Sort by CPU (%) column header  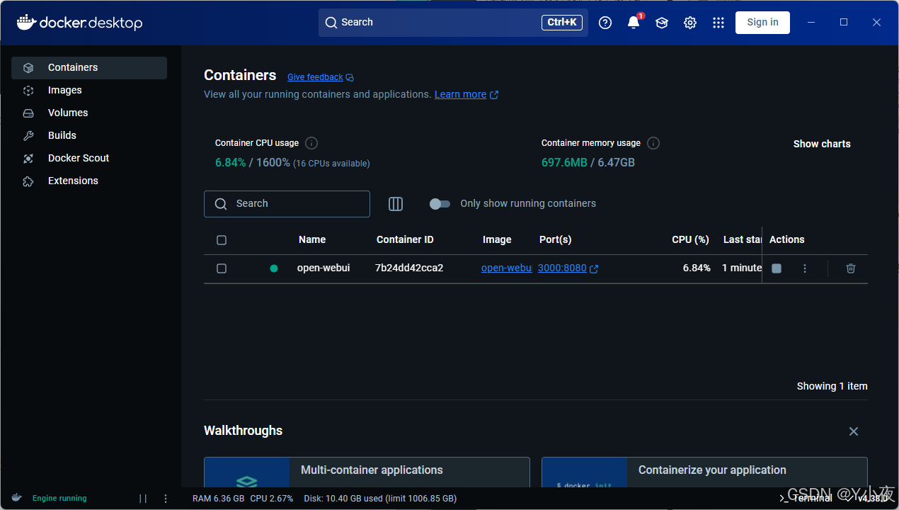tap(690, 240)
